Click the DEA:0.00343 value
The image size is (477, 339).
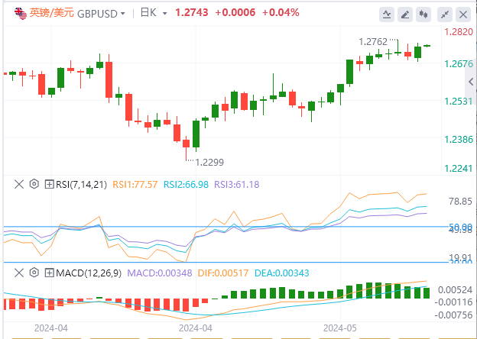click(282, 273)
